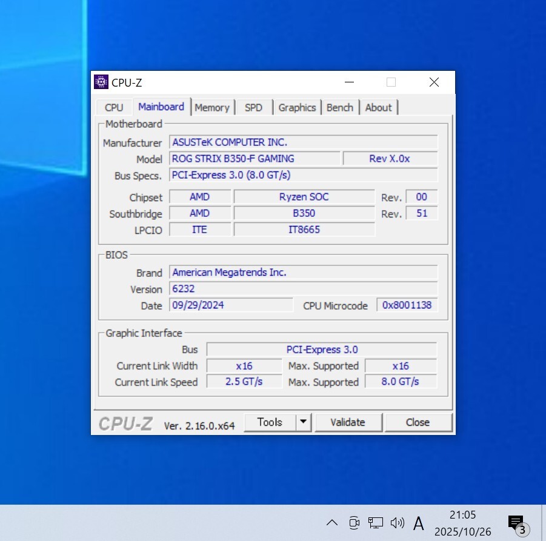Viewport: 546px width, 541px height.
Task: Minimize the CPU-Z window
Action: [349, 82]
